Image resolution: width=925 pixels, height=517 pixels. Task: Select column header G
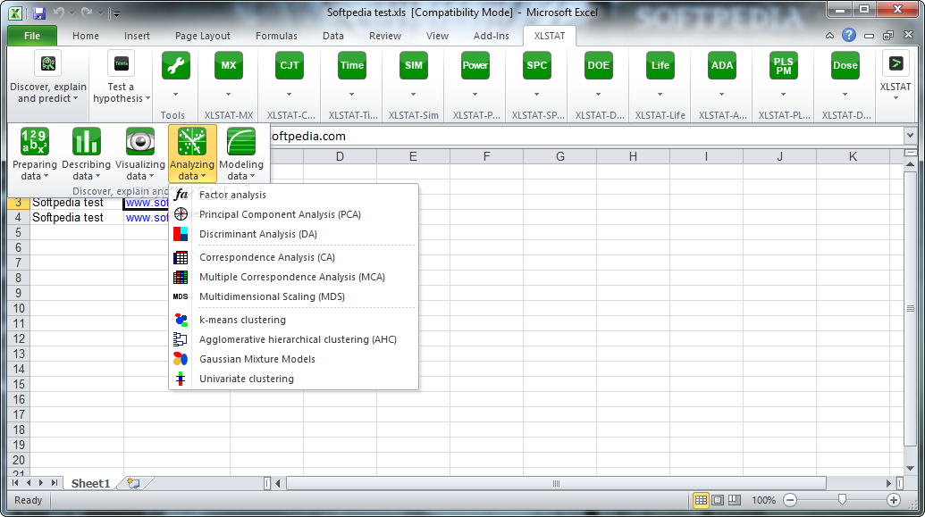point(559,156)
